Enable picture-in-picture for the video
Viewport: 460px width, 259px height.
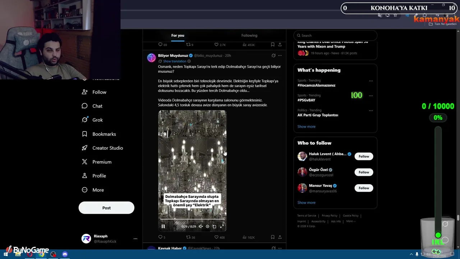pyautogui.click(x=214, y=226)
